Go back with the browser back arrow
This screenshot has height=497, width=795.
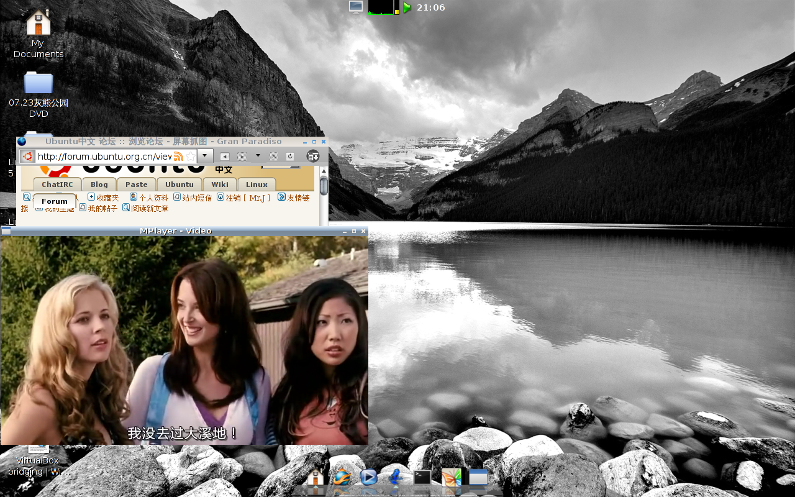tap(225, 157)
